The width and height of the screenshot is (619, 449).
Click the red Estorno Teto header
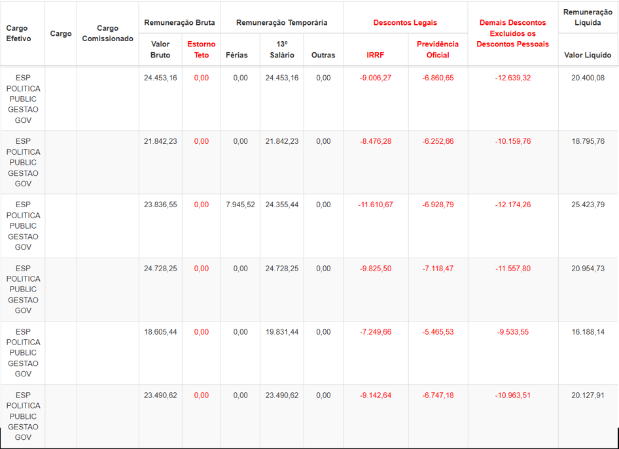point(202,50)
